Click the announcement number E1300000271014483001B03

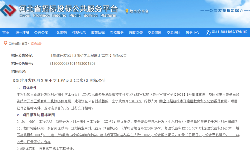tap(72, 64)
